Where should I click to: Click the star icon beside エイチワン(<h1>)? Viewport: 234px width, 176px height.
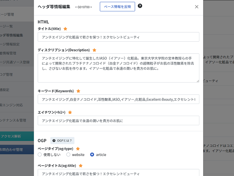70,112
